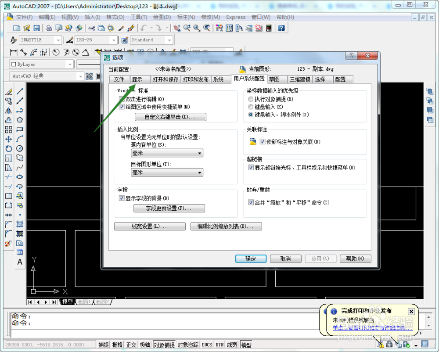Viewport: 439px width, 352px height.
Task: Toggle 显示超链接光标 checkbox
Action: (251, 168)
